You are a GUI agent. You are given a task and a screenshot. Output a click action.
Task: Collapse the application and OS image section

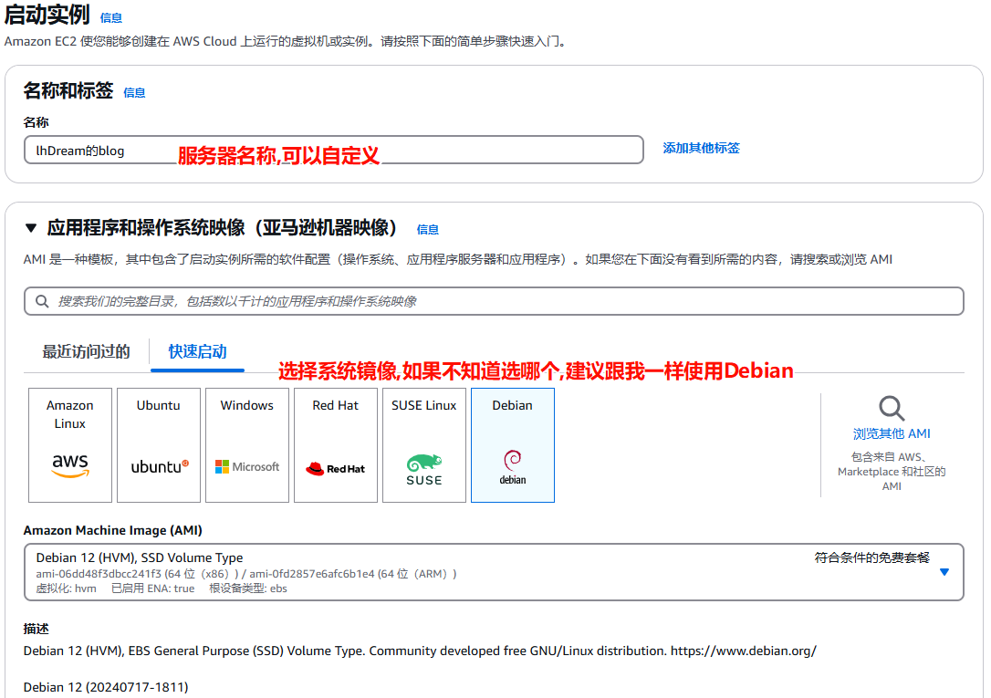tap(31, 228)
